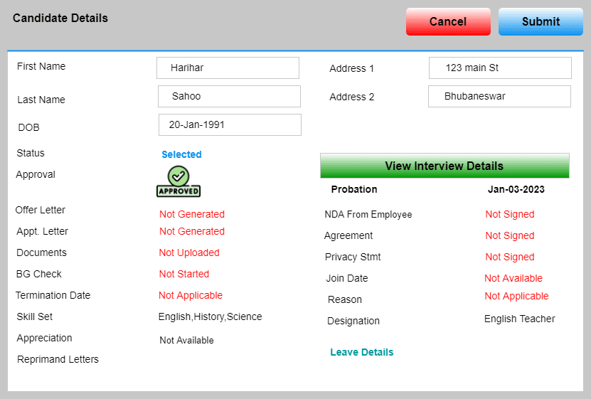Click Privacy Stmt Not Signed value

(x=510, y=257)
